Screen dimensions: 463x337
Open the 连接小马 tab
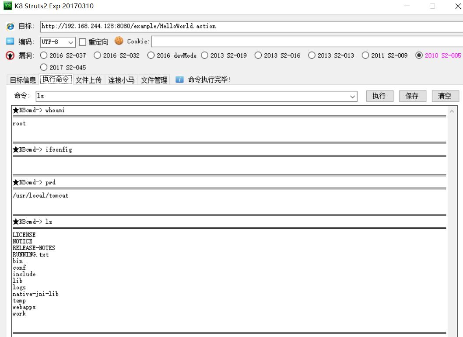[121, 80]
